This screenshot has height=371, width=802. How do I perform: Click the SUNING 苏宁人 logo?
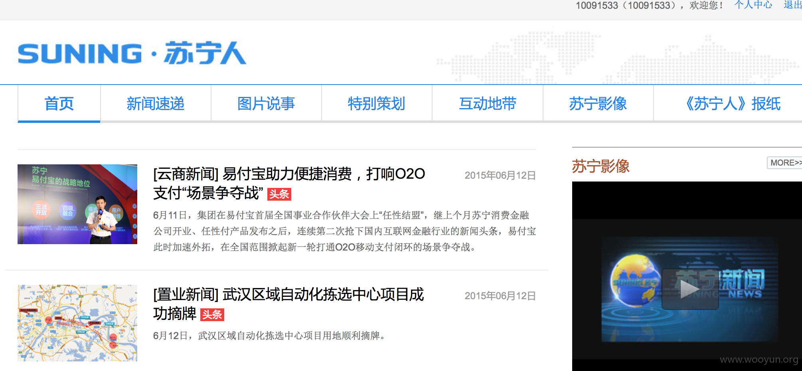pos(132,53)
